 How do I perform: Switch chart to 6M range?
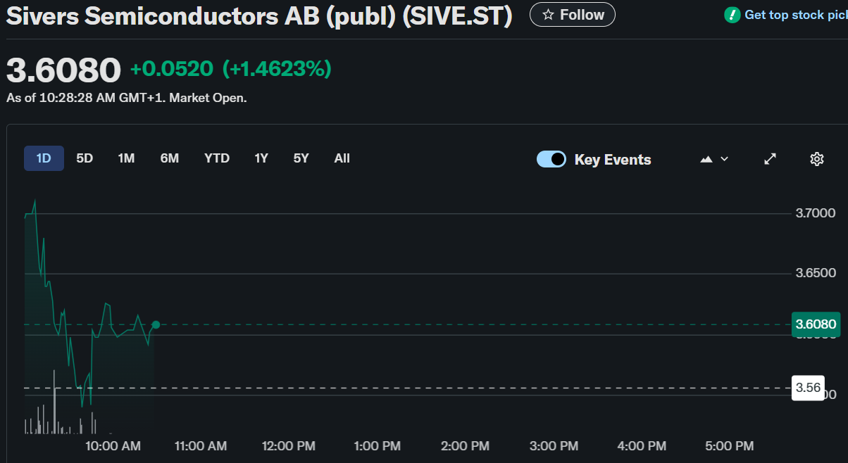[x=169, y=158]
